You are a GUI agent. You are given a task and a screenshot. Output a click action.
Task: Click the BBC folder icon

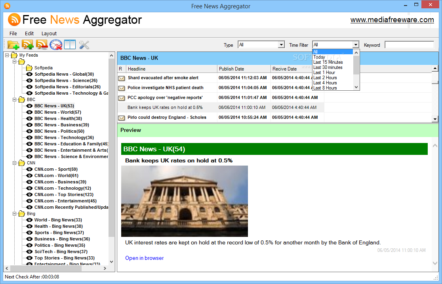pos(22,99)
